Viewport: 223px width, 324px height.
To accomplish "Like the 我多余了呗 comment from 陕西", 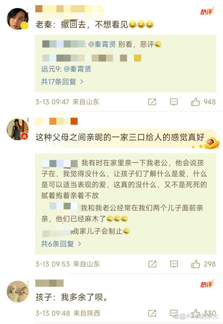I will 195,313.
